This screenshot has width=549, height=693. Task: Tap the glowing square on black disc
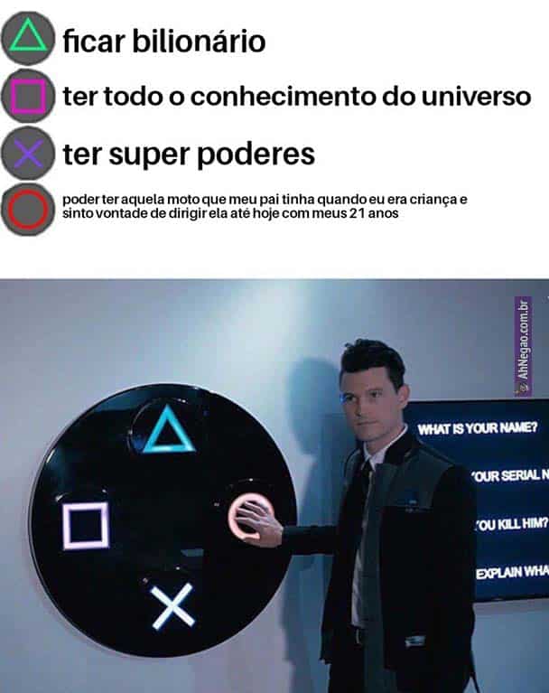86,526
